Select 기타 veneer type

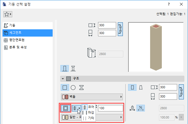pos(89,118)
